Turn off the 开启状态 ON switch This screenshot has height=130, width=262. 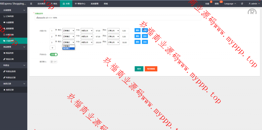pyautogui.click(x=54, y=55)
